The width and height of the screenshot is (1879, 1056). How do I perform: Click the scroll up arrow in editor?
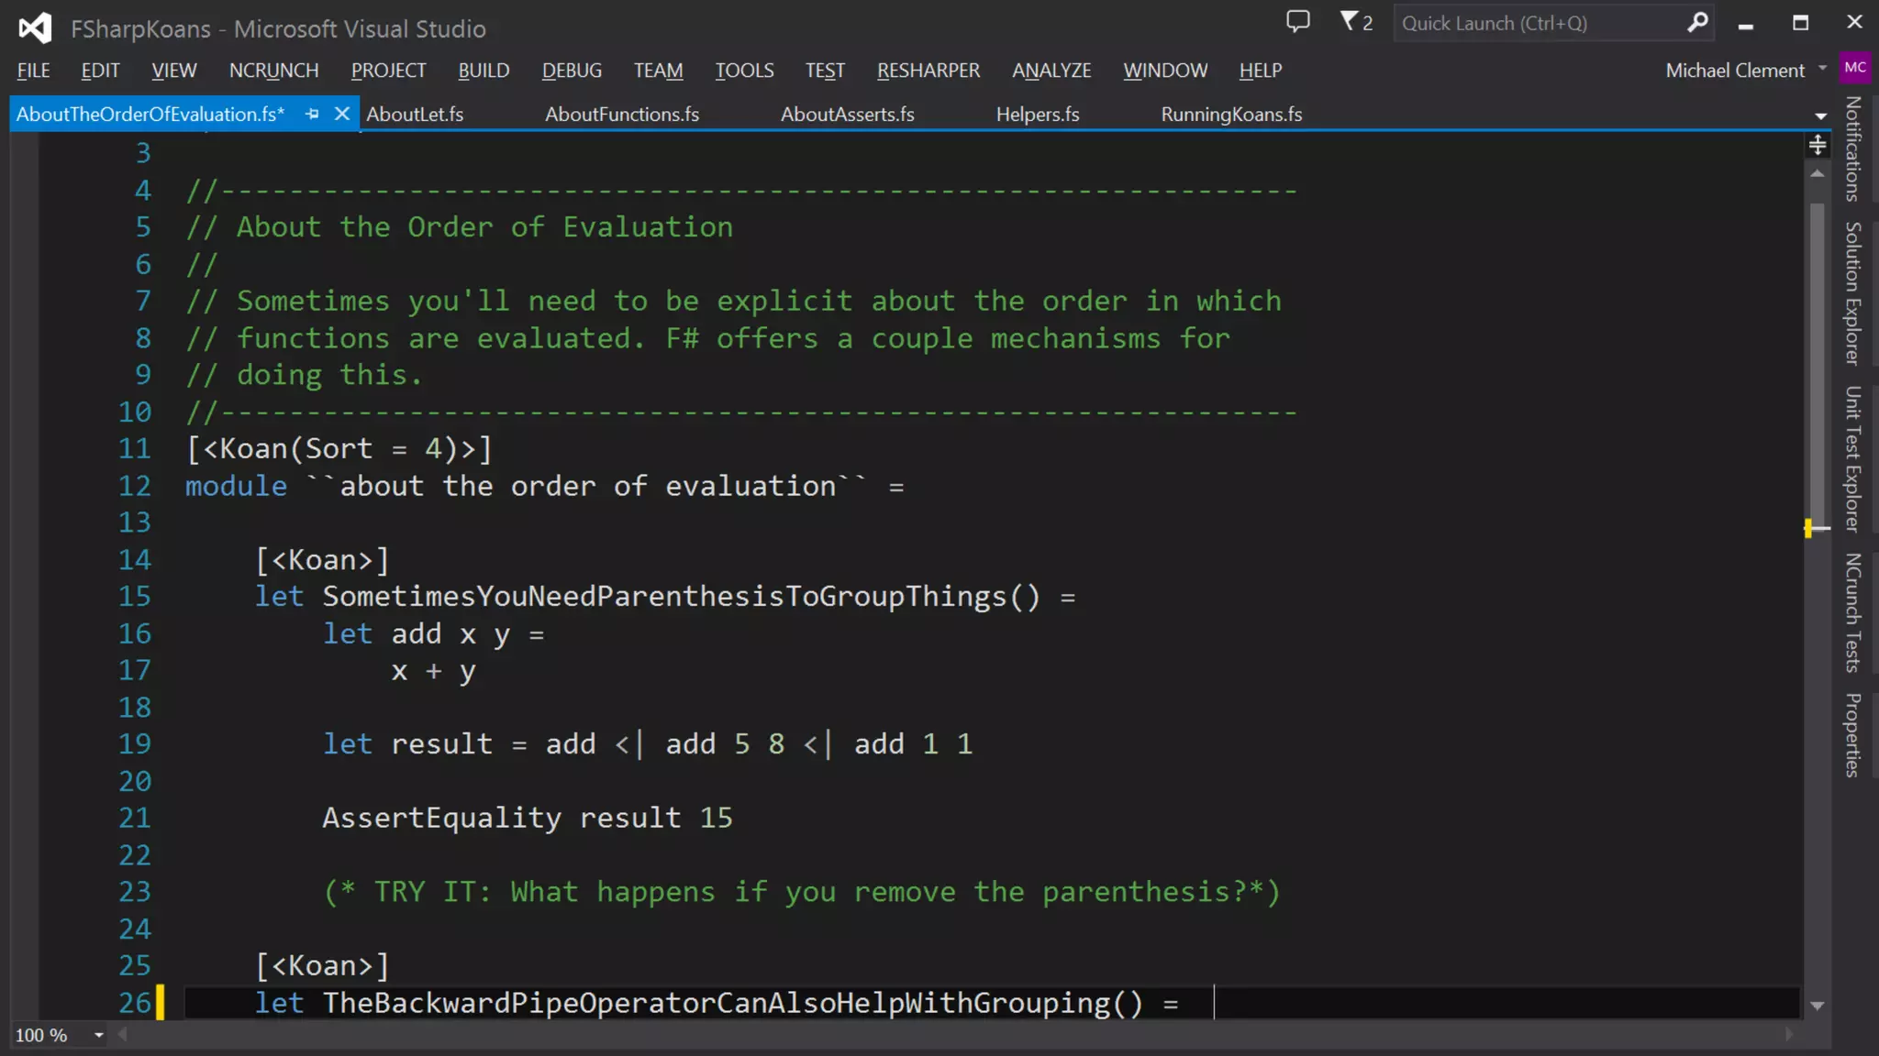pyautogui.click(x=1817, y=174)
